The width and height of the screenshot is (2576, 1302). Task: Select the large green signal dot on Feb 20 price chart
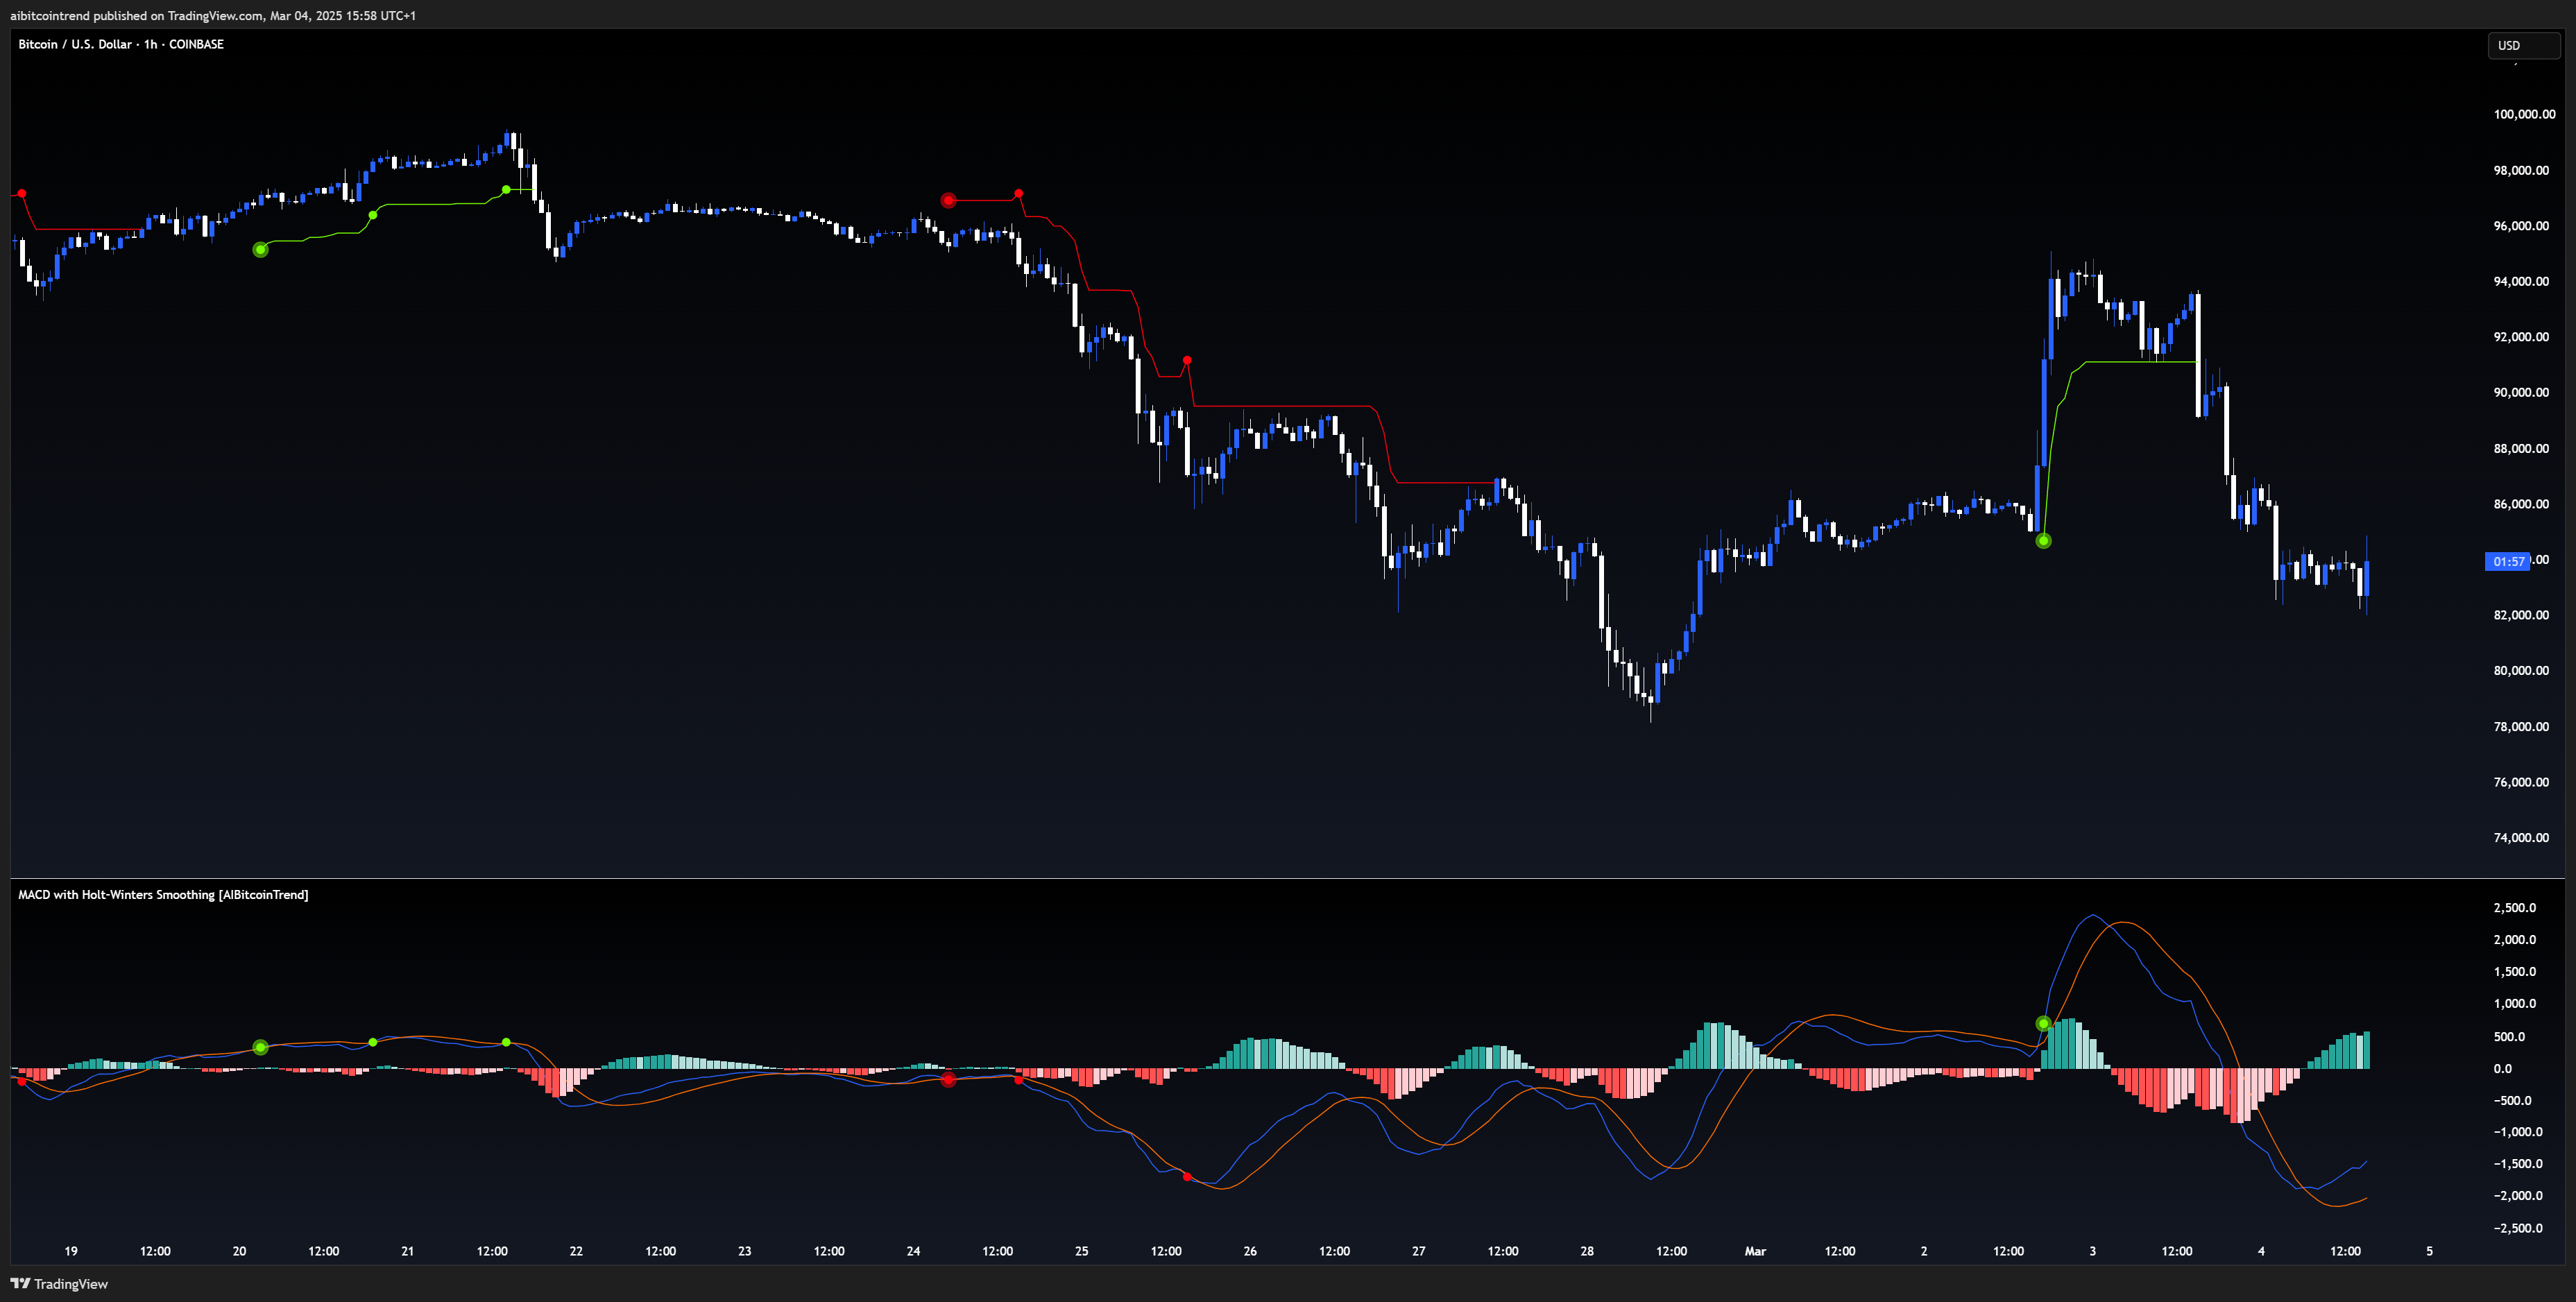(261, 250)
